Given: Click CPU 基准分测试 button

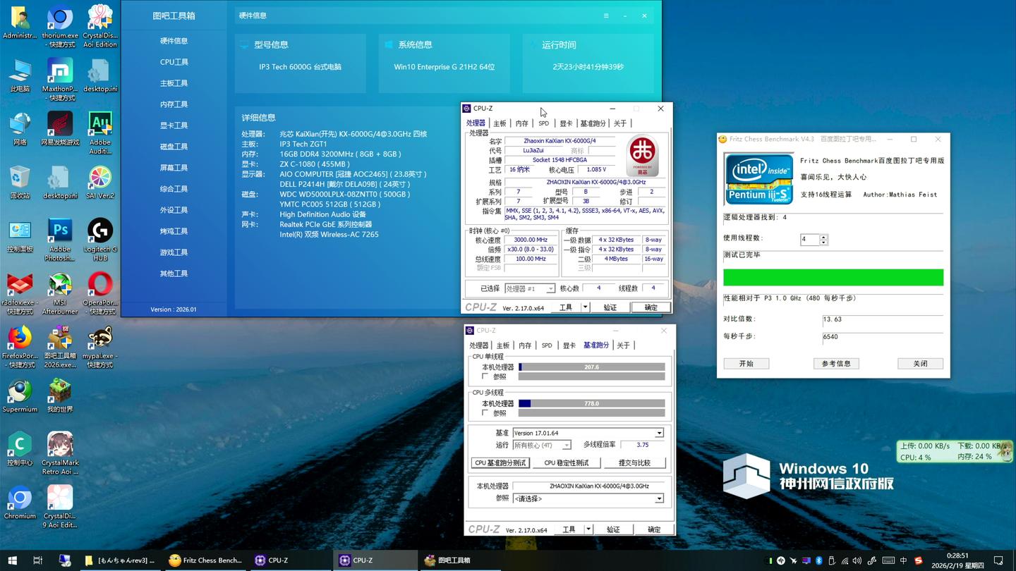Looking at the screenshot, I should 500,463.
